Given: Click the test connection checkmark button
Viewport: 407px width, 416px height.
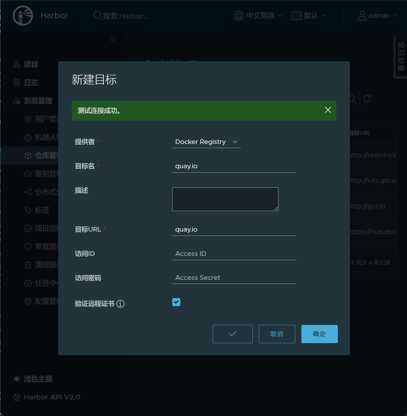Looking at the screenshot, I should (232, 334).
